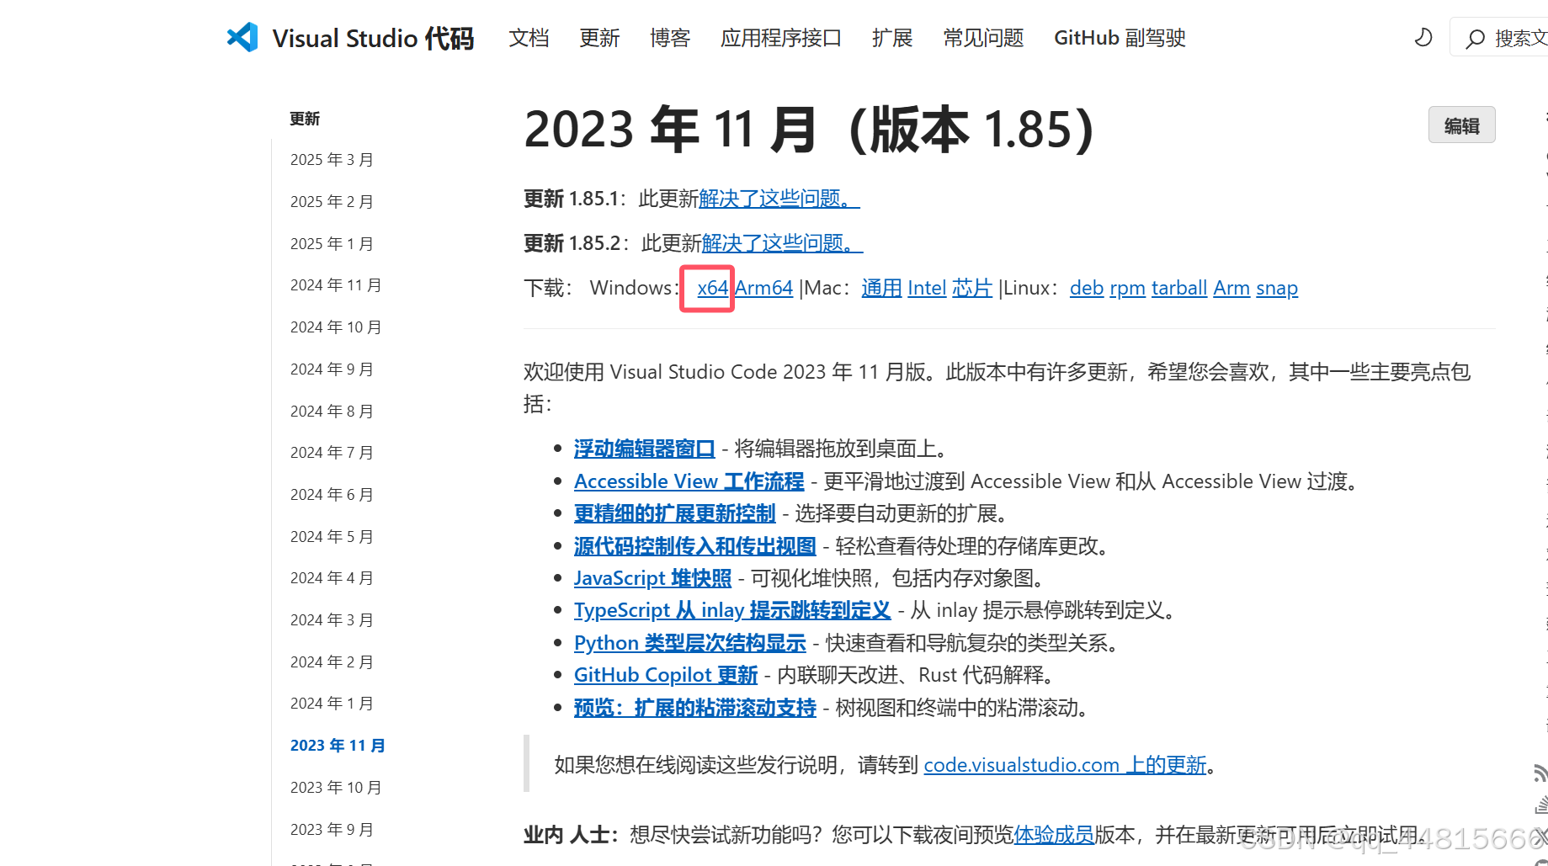The height and width of the screenshot is (866, 1548).
Task: Select 2023 年 9 月 in sidebar
Action: click(332, 830)
